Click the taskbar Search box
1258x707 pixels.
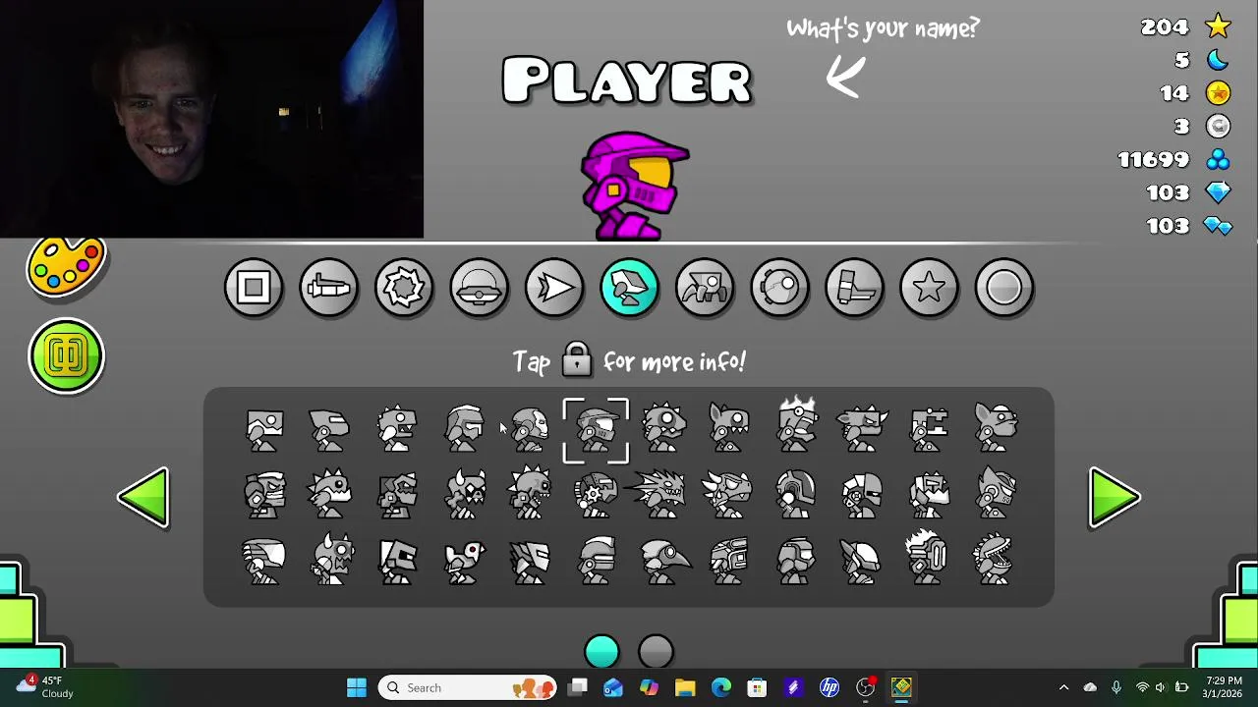pos(469,687)
